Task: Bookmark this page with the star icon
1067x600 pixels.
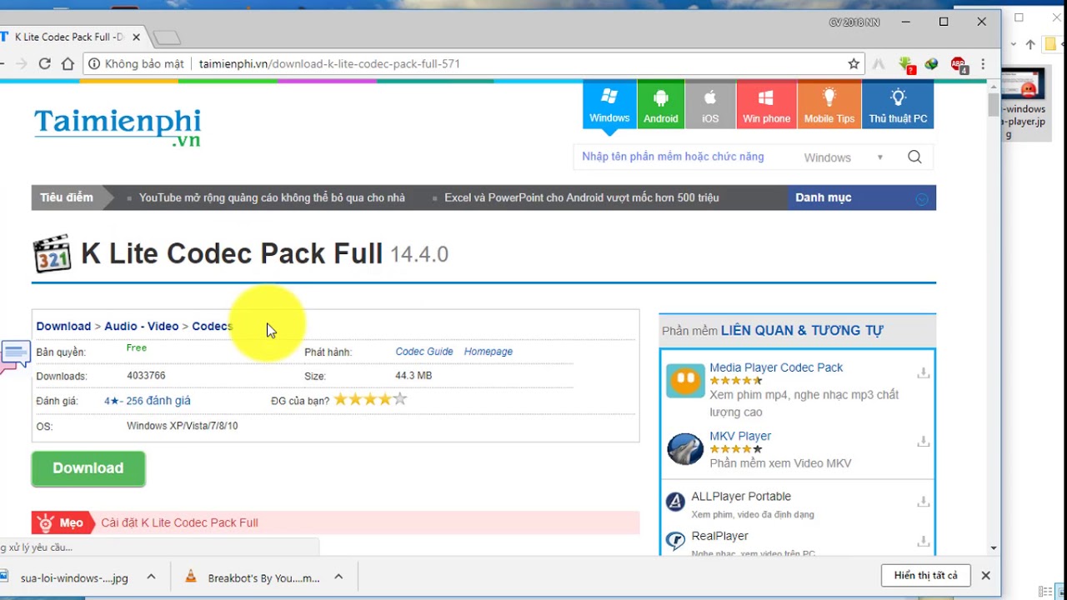Action: (x=854, y=64)
